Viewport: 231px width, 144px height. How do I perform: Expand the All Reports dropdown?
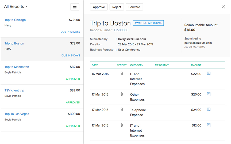(16, 7)
